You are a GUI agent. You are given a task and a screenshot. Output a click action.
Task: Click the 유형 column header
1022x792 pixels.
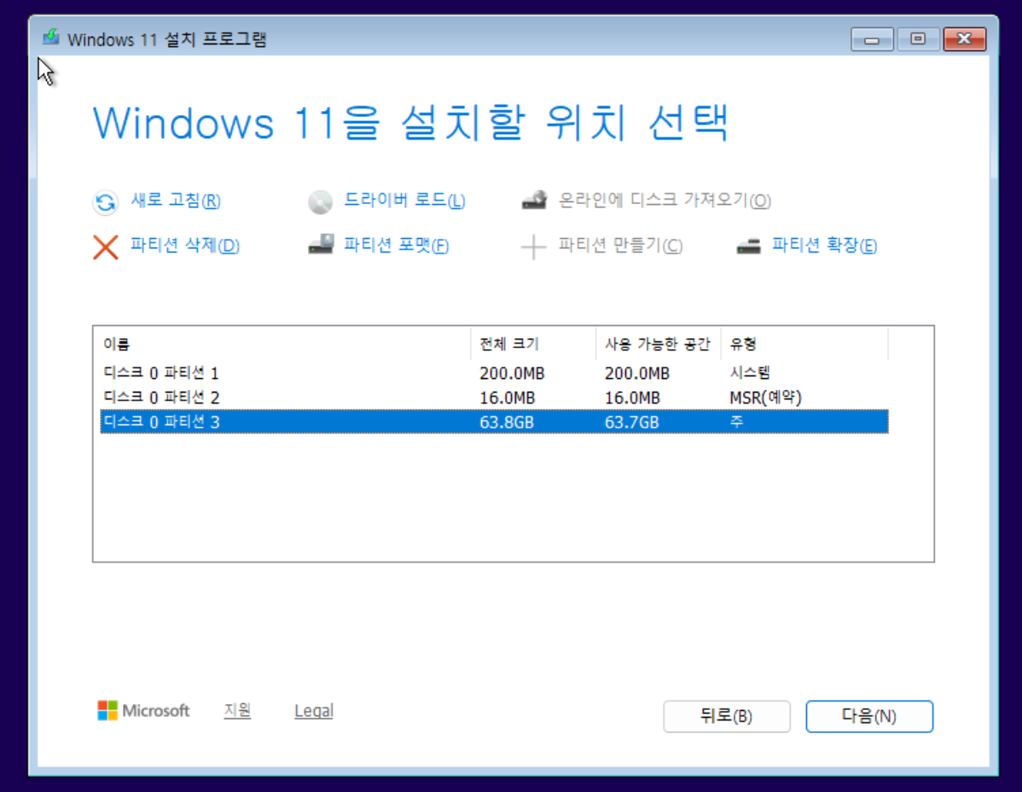point(804,344)
